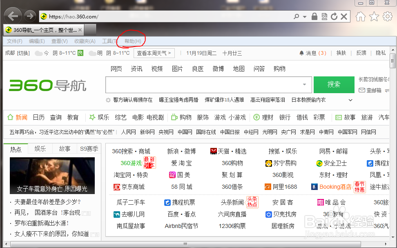Open the 帮助(H) menu
The image size is (397, 248).
[133, 41]
